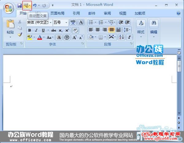This screenshot has height=143, width=184.
Task: Open the Styles (样式) gallery
Action: click(141, 29)
